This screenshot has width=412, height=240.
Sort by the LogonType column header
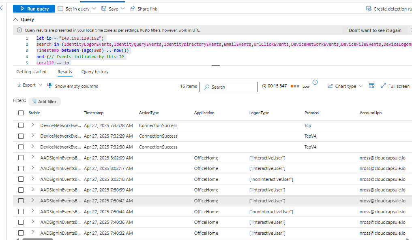tap(259, 113)
